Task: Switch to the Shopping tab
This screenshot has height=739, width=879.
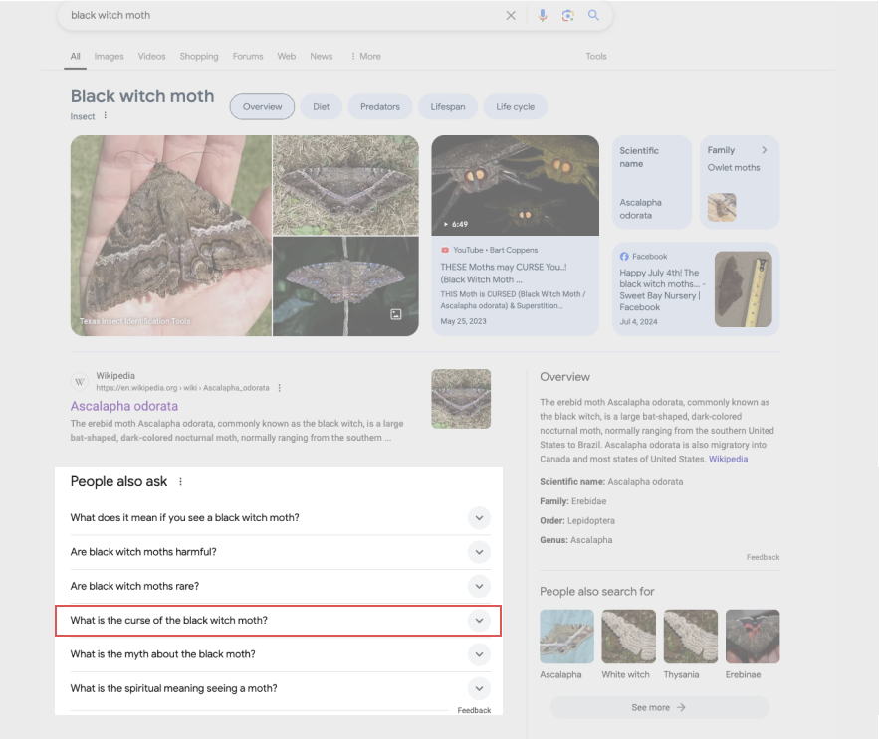Action: (199, 56)
